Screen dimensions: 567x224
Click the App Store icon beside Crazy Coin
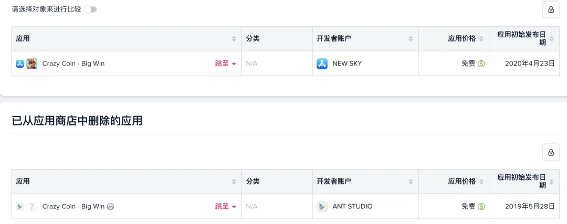tap(20, 63)
